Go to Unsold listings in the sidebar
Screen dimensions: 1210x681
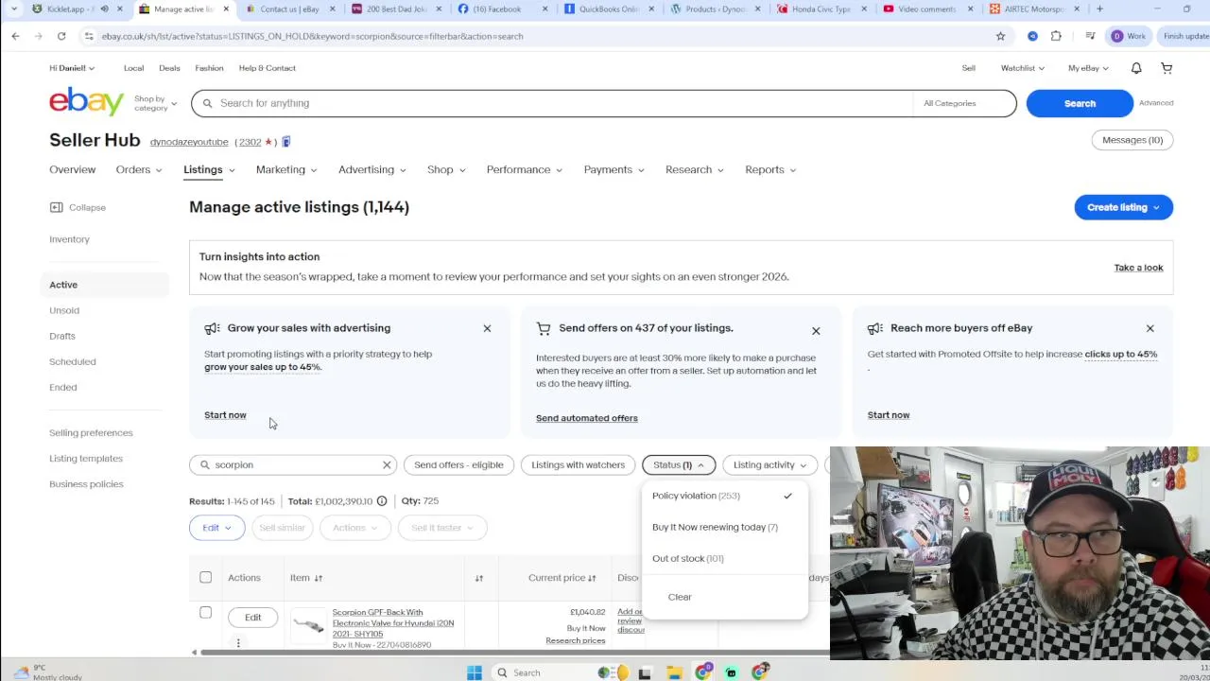pos(64,310)
